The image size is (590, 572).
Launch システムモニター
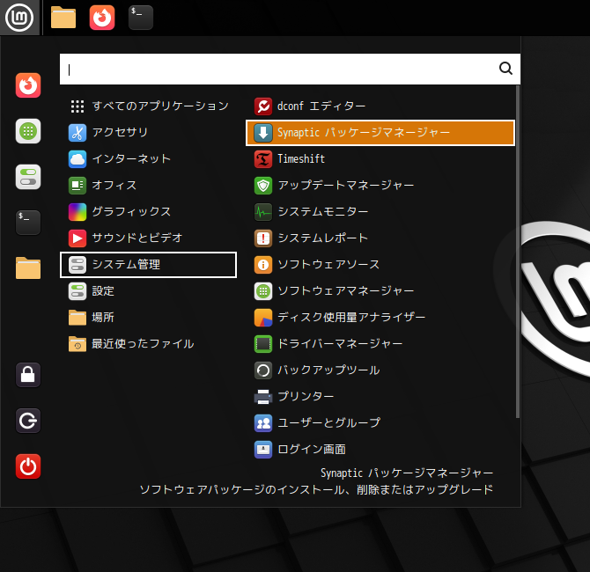point(380,212)
